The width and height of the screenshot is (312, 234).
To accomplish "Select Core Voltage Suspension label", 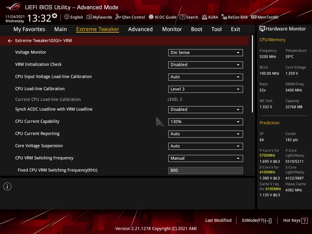I will click(x=39, y=146).
